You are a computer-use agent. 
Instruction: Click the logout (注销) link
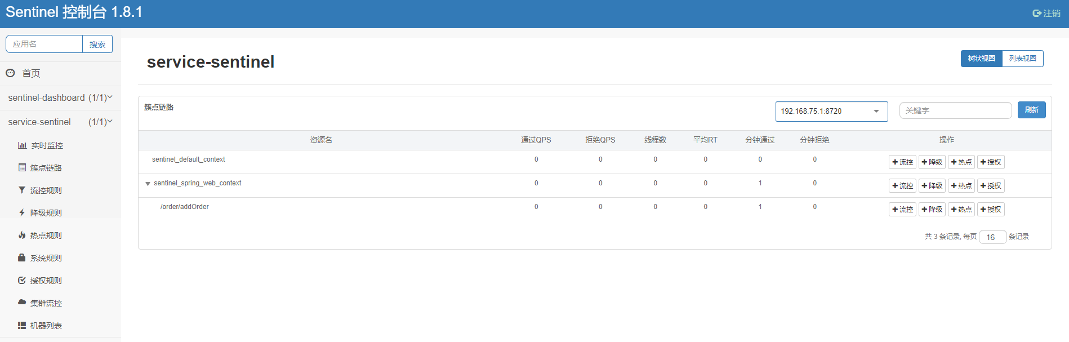coord(1046,14)
